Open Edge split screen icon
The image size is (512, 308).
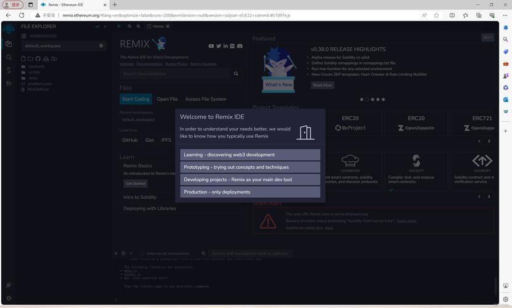(452, 15)
